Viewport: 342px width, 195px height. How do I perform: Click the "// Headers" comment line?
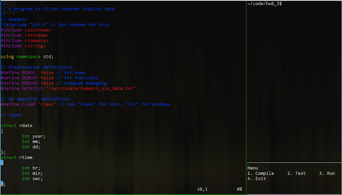pos(14,19)
